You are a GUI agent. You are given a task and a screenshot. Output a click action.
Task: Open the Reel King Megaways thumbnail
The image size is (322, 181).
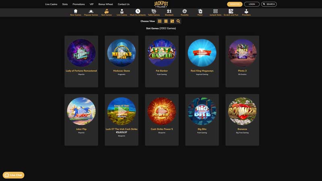tap(202, 53)
